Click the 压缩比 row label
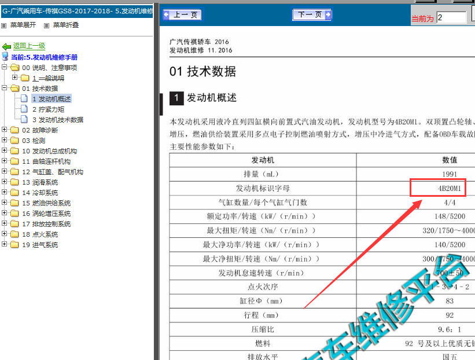Screen dimensions: 475x360 263,329
